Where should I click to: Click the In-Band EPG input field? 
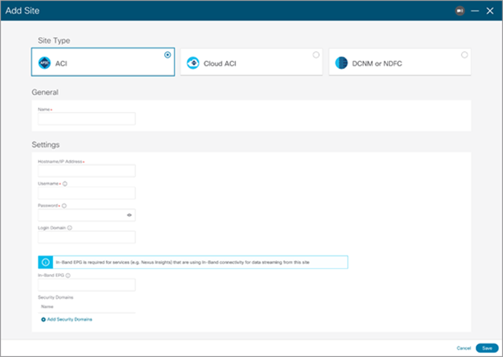(x=86, y=285)
